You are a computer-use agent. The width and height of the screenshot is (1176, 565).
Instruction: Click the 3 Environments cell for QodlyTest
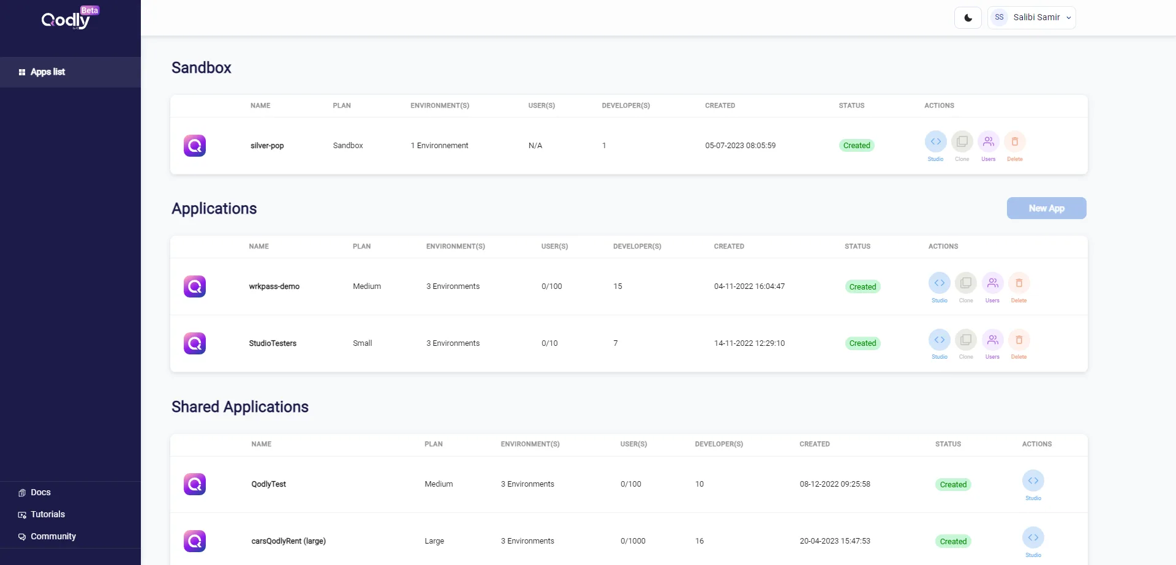tap(527, 484)
